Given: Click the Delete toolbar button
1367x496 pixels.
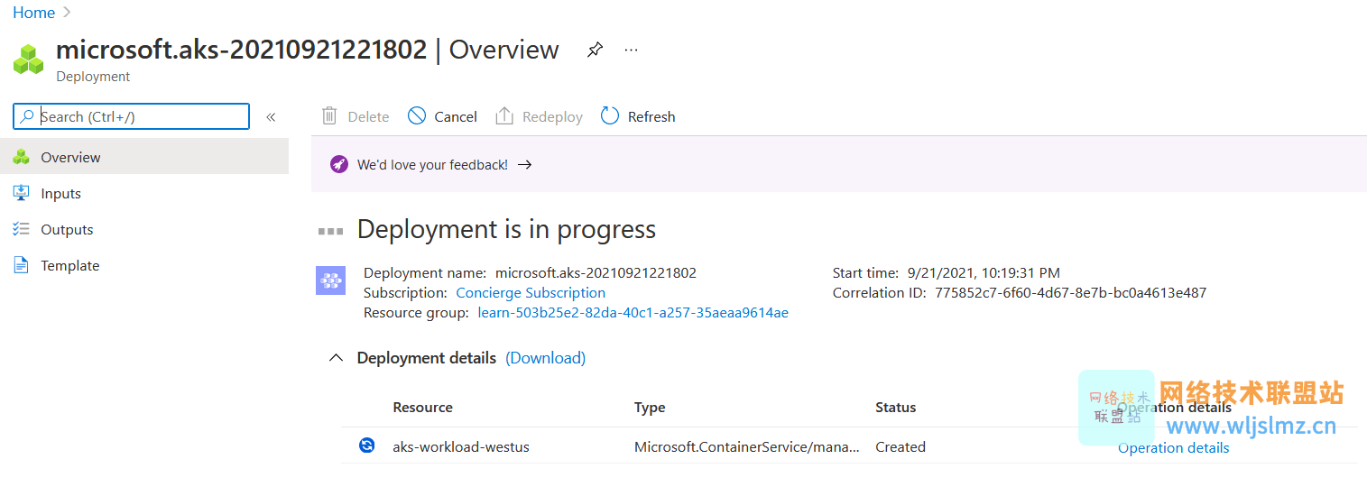Looking at the screenshot, I should [356, 116].
